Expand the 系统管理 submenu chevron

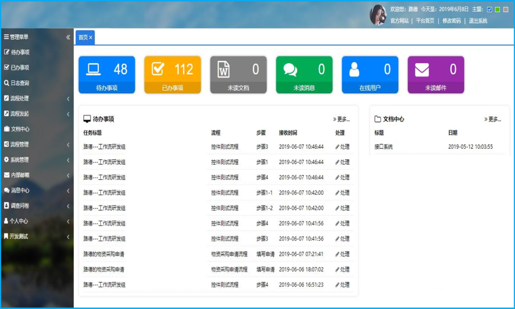click(68, 160)
